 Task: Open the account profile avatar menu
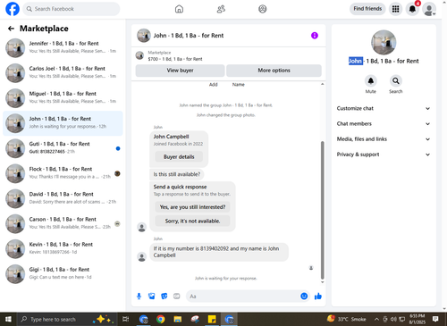(429, 9)
